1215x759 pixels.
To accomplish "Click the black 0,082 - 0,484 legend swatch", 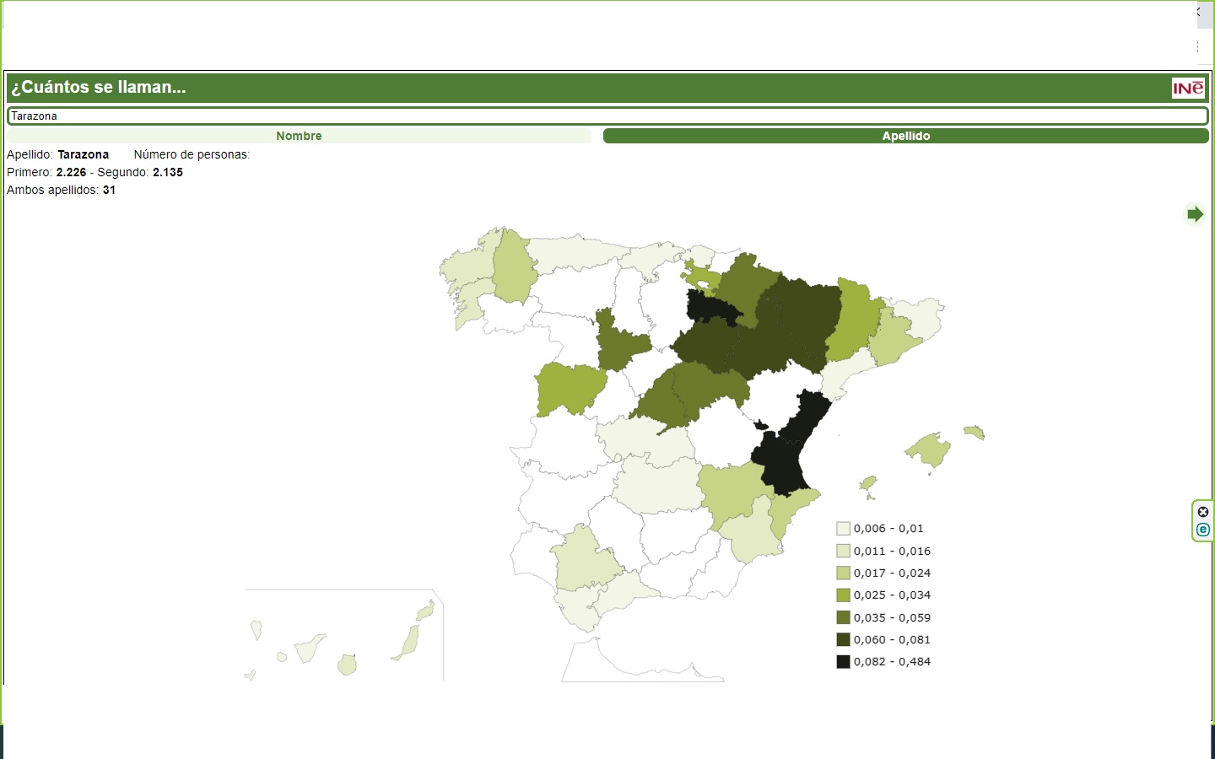I will [843, 662].
